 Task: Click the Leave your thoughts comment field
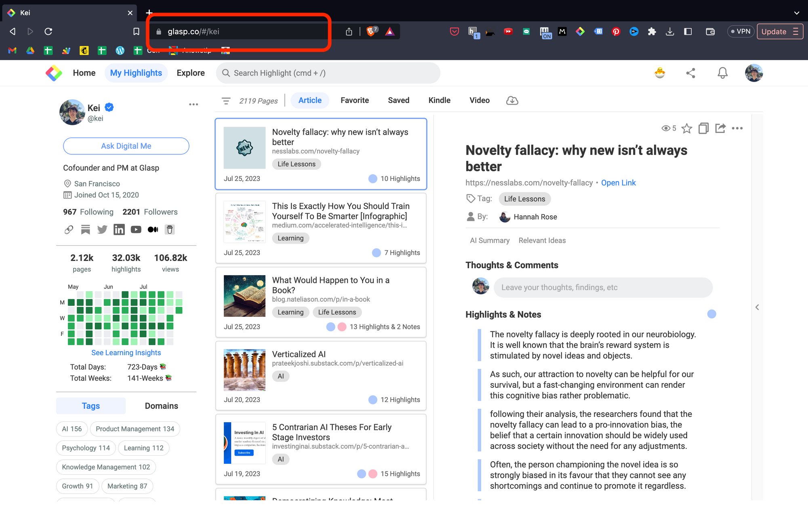(603, 288)
